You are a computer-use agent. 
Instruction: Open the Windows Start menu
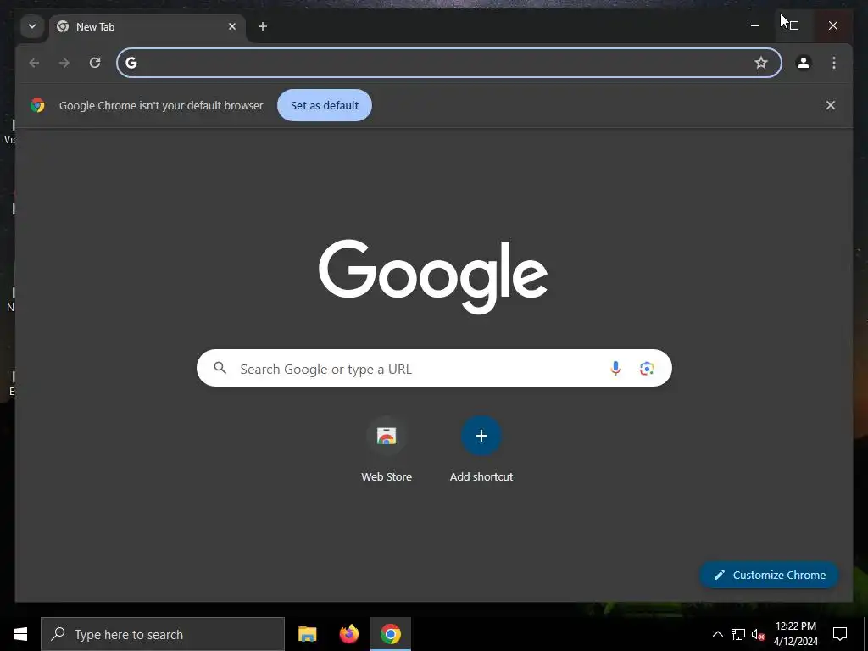[x=20, y=634]
